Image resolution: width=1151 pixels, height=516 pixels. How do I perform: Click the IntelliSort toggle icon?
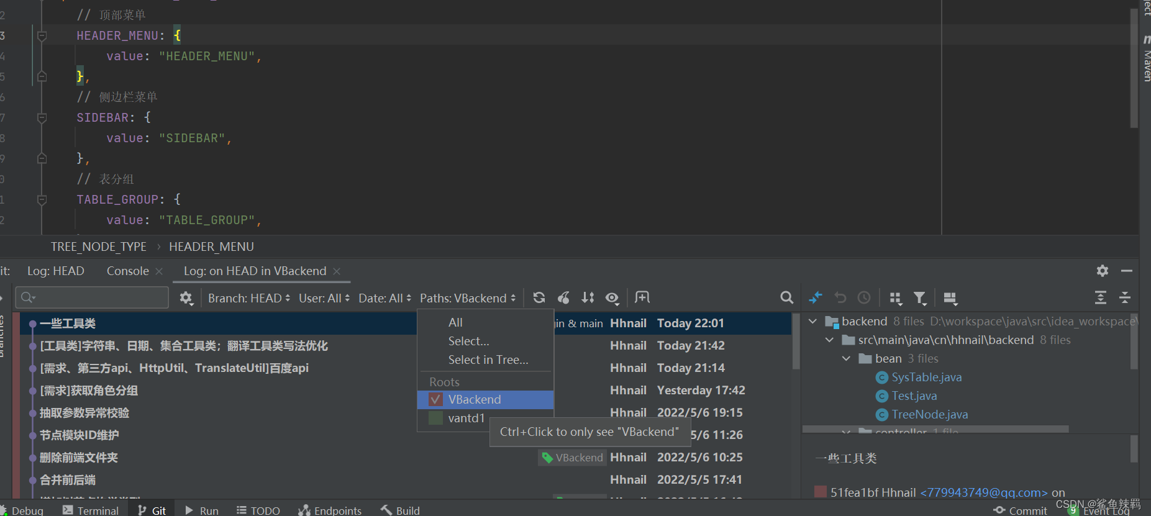point(588,297)
